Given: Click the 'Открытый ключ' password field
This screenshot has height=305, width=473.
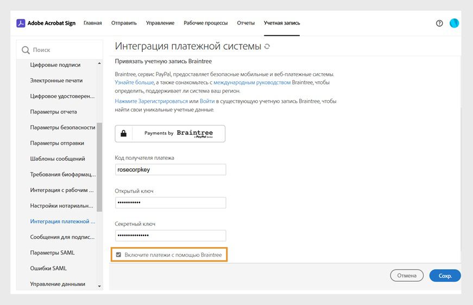Looking at the screenshot, I should coord(171,203).
